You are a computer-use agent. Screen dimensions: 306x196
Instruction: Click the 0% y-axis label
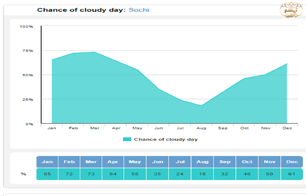coord(29,124)
